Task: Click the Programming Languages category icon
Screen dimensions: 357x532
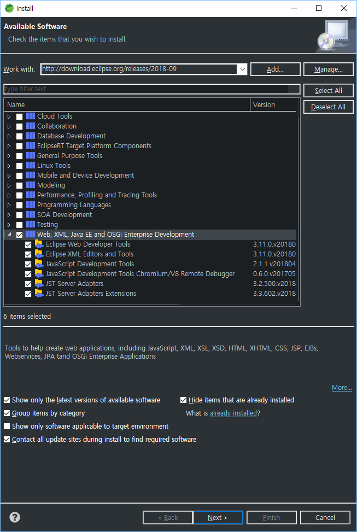Action: click(31, 204)
